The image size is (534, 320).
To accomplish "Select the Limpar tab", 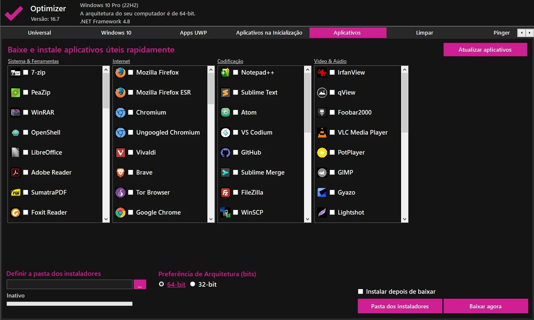I will [x=424, y=32].
